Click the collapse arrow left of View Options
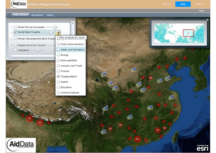Screen dimensions: 216x153 coord(9,15)
